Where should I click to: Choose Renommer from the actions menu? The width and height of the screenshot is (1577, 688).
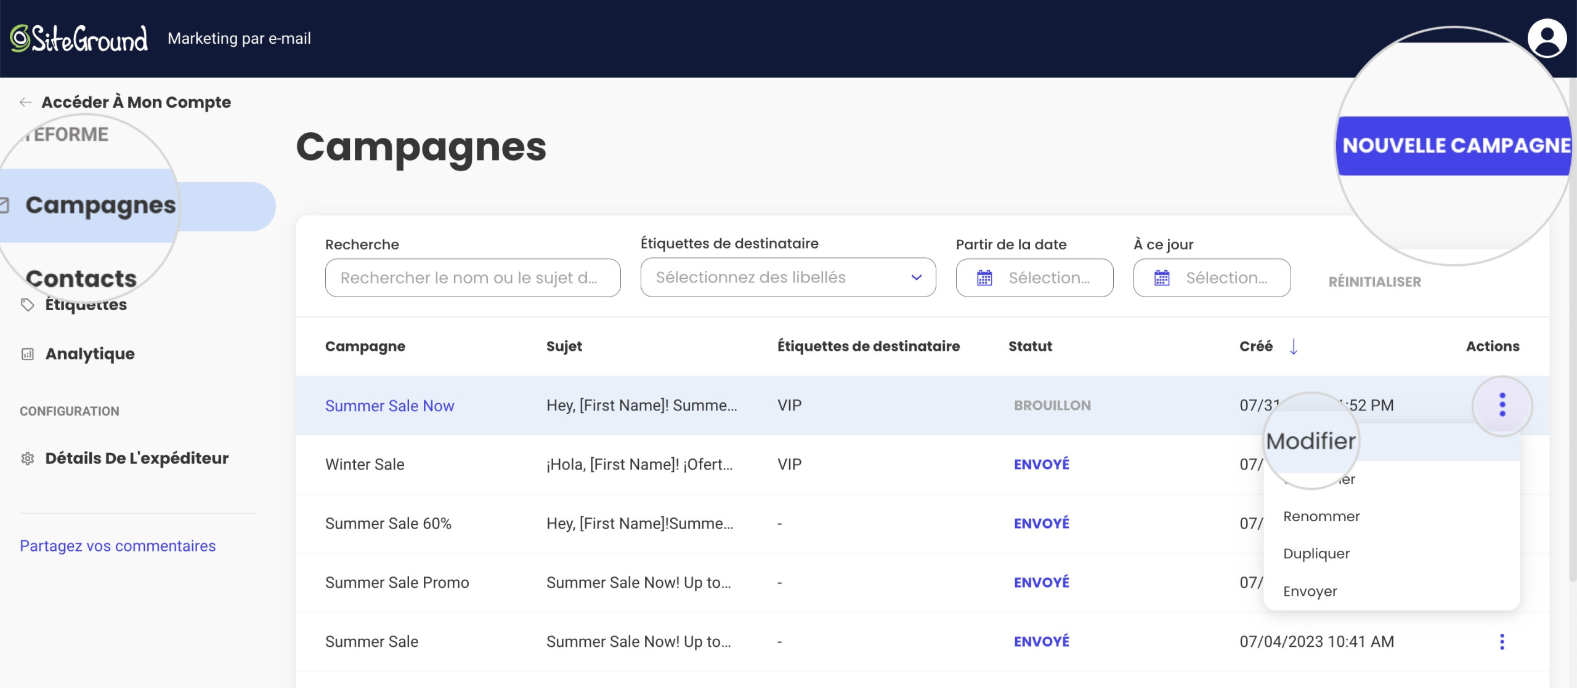coord(1321,516)
